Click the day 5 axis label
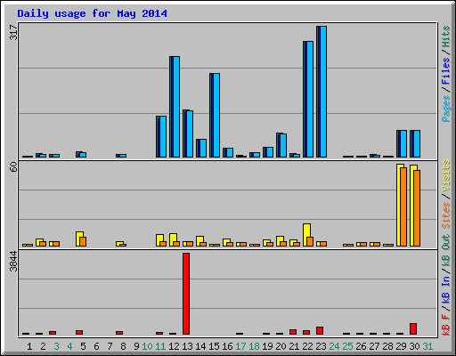Viewport: 456px width, 356px height. coord(83,346)
